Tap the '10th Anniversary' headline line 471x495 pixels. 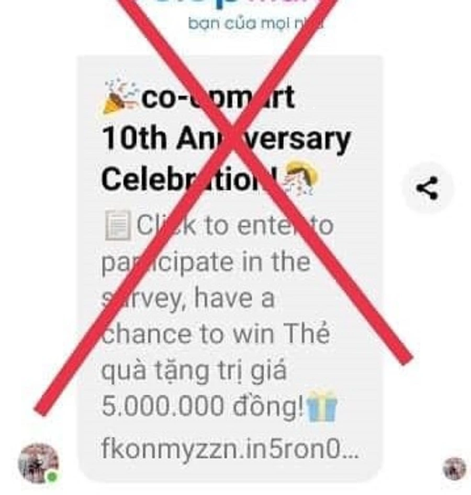(226, 138)
